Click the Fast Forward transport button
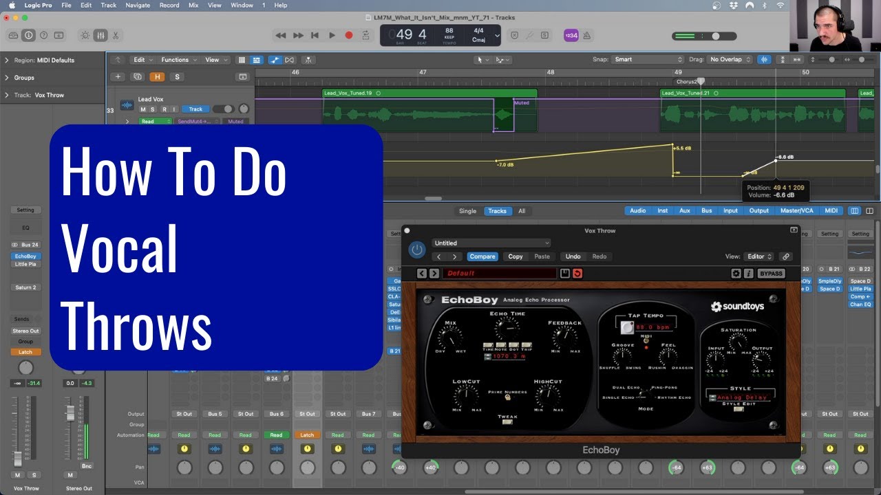 298,35
